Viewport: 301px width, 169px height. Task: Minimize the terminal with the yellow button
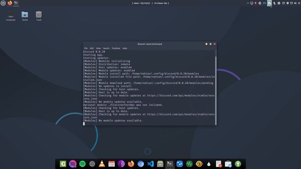[206, 44]
